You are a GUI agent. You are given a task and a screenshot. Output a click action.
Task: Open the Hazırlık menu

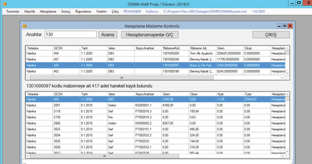pos(30,11)
